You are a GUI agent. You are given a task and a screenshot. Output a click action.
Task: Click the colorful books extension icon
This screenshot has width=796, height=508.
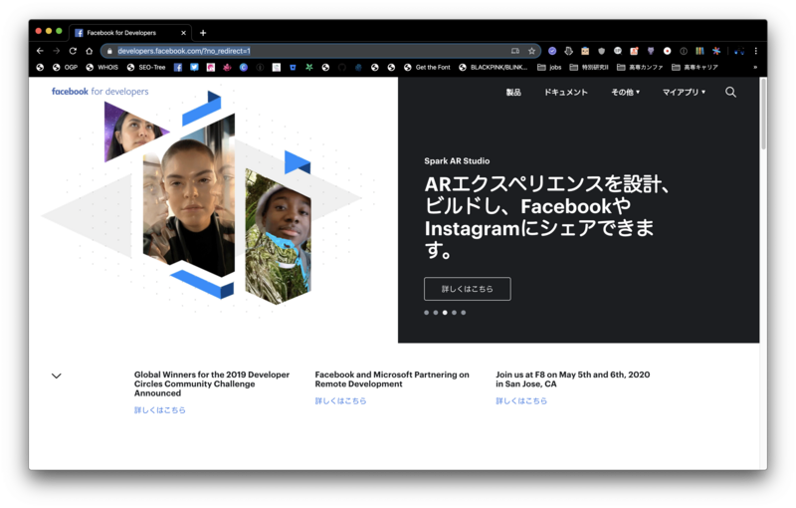tap(699, 51)
